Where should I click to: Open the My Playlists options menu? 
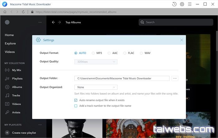(40, 125)
